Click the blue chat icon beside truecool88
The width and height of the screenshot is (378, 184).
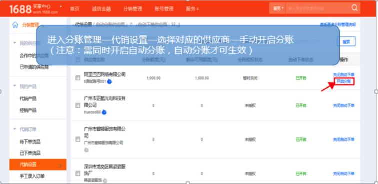pos(104,112)
